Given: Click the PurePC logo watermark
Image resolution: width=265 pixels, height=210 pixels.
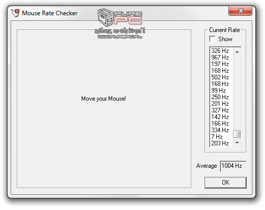Looking at the screenshot, I should [120, 23].
